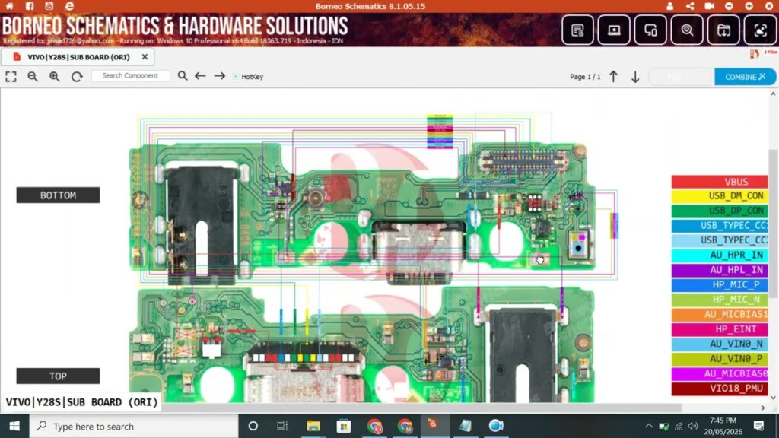This screenshot has width=779, height=438.
Task: Select the VBUS red net swatch
Action: (720, 182)
